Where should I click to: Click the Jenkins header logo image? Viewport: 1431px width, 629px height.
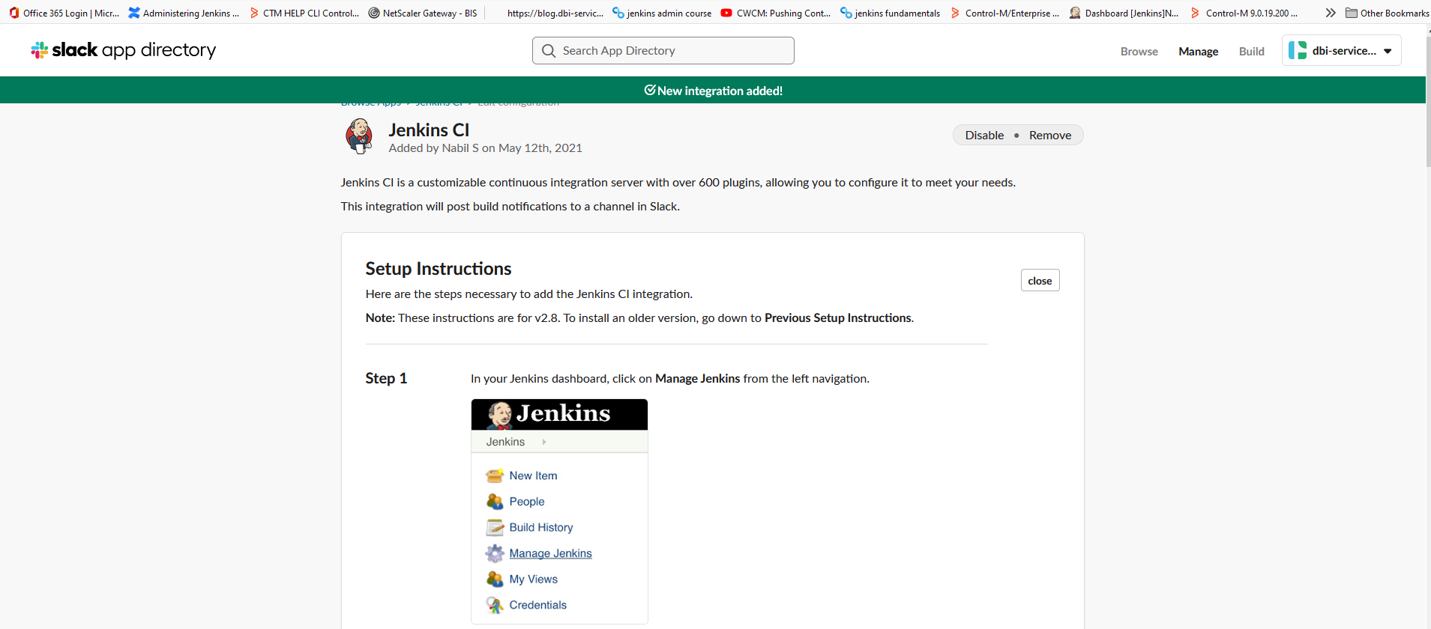(559, 414)
